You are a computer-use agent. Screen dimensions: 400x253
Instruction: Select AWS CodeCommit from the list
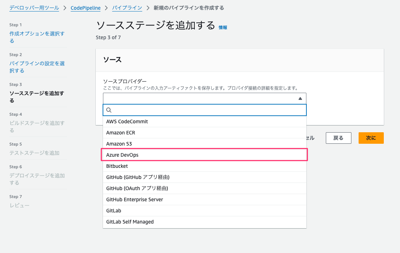tap(205, 121)
